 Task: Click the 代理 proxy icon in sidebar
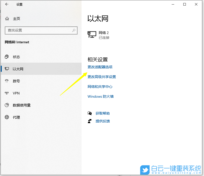point(7,117)
